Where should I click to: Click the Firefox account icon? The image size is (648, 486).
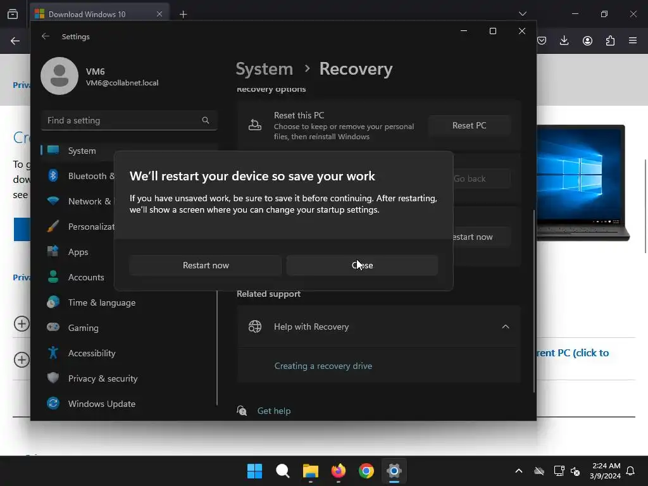tap(587, 40)
